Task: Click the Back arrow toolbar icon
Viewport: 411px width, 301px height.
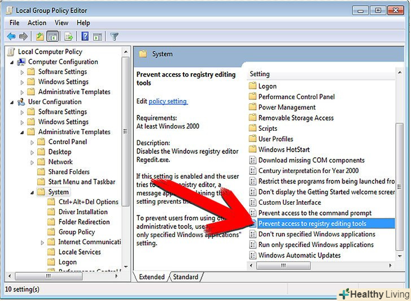Action: (11, 37)
